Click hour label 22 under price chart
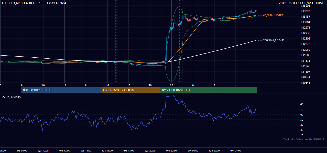This screenshot has width=327, height=153. coord(172,85)
